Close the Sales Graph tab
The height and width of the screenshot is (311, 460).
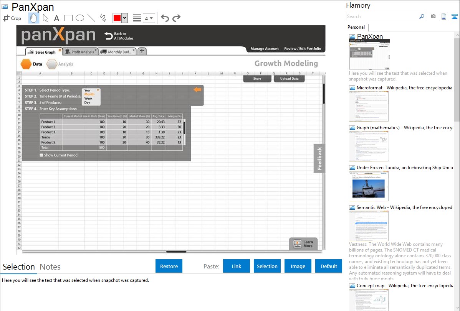coord(60,50)
